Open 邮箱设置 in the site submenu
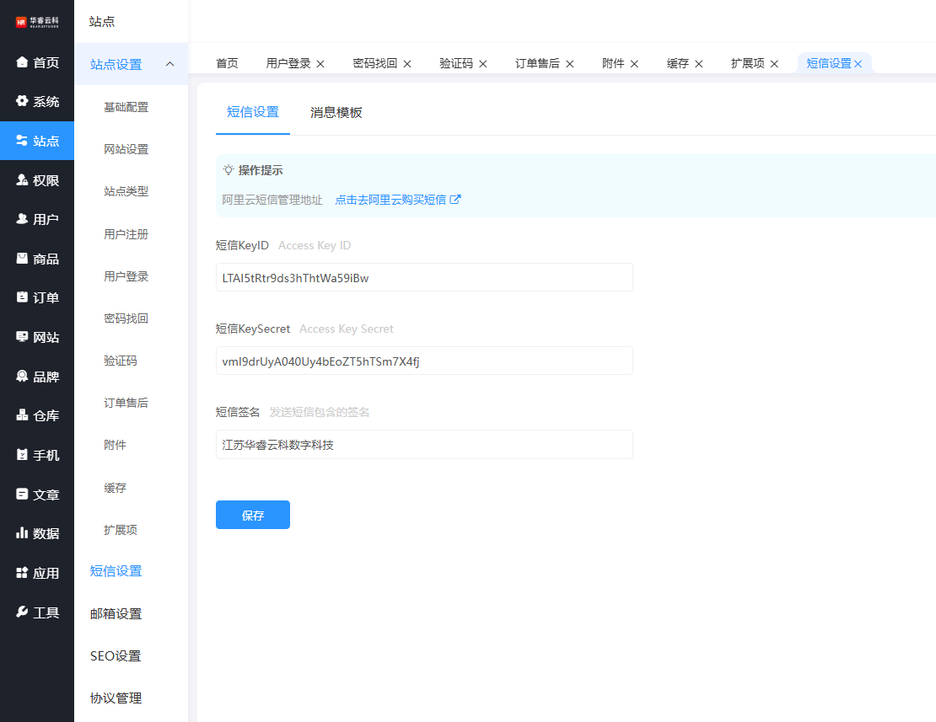 coord(116,613)
